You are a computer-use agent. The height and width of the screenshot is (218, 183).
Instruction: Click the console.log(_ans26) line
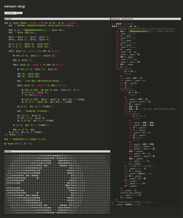pyautogui.click(x=131, y=193)
